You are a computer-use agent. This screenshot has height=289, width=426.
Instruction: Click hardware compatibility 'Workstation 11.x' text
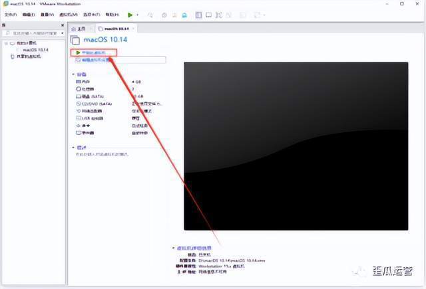[x=222, y=266]
